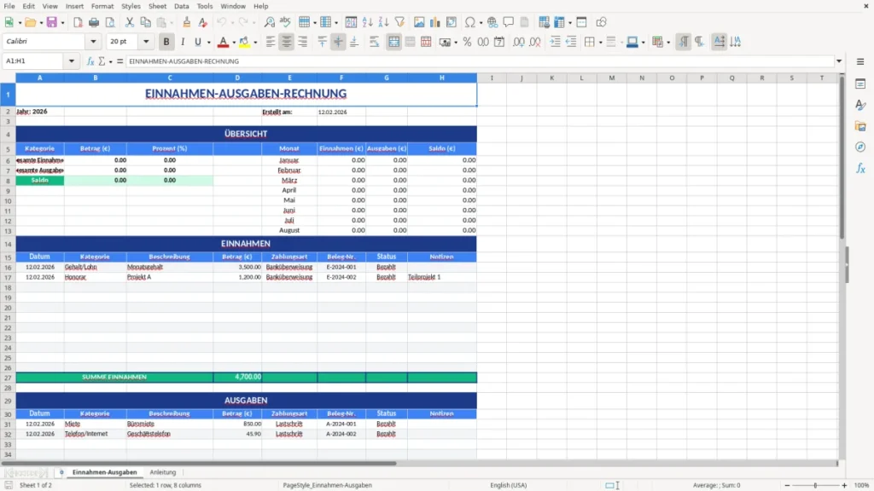Align cell content right
874x491 pixels.
coord(303,42)
